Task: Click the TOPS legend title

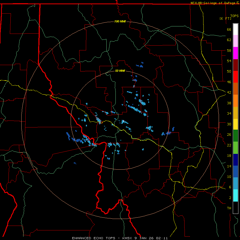Action: [234, 16]
